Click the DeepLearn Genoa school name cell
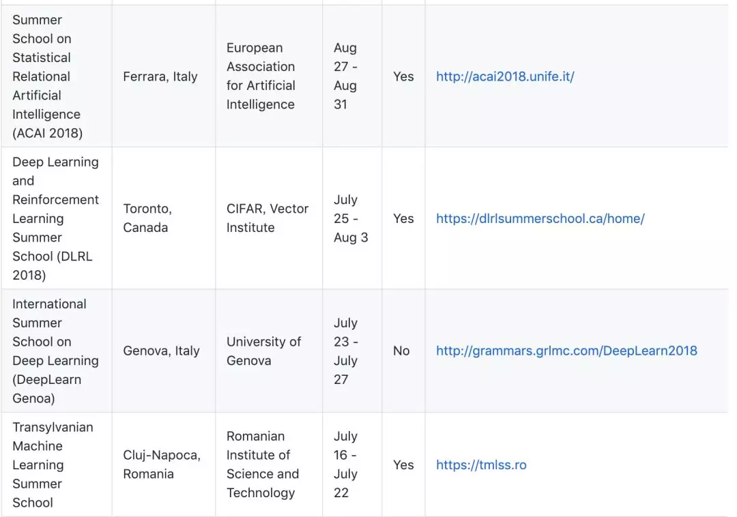This screenshot has height=517, width=737. point(55,351)
